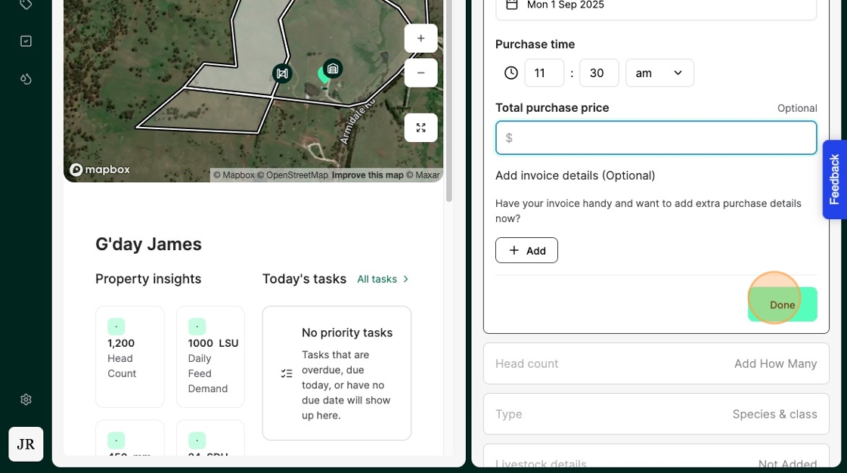847x473 pixels.
Task: Open the 1,200 Head Count card
Action: pyautogui.click(x=129, y=357)
